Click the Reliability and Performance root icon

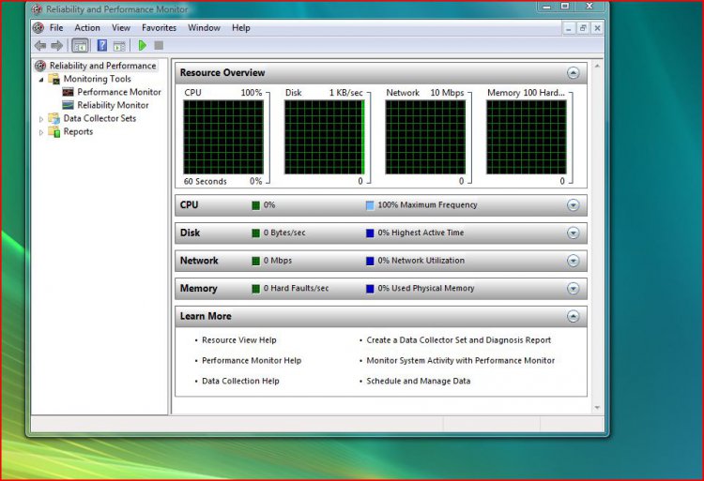click(40, 66)
